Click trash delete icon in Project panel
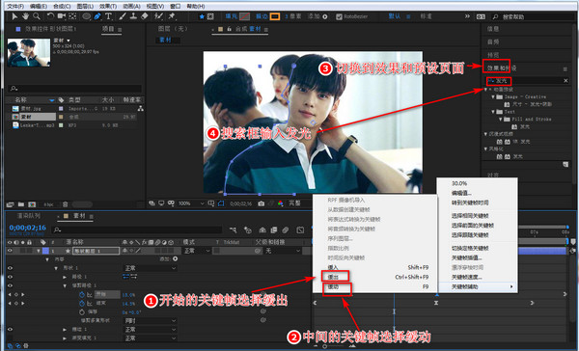 coord(65,204)
